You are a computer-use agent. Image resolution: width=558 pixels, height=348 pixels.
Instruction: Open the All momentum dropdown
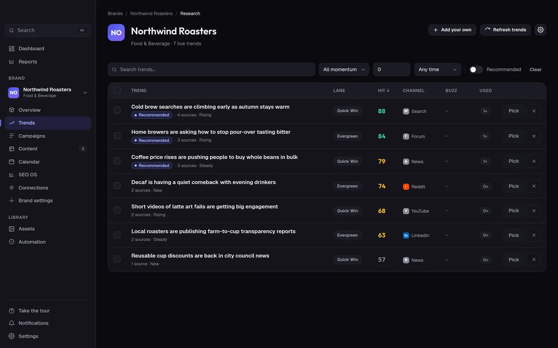coord(344,70)
